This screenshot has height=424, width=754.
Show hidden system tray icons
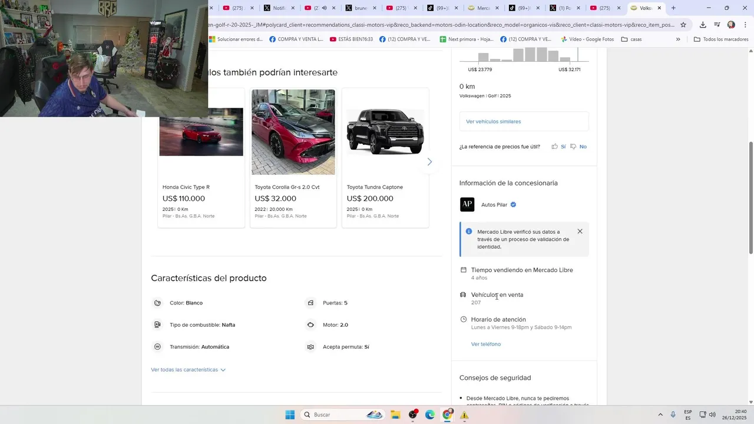[660, 415]
